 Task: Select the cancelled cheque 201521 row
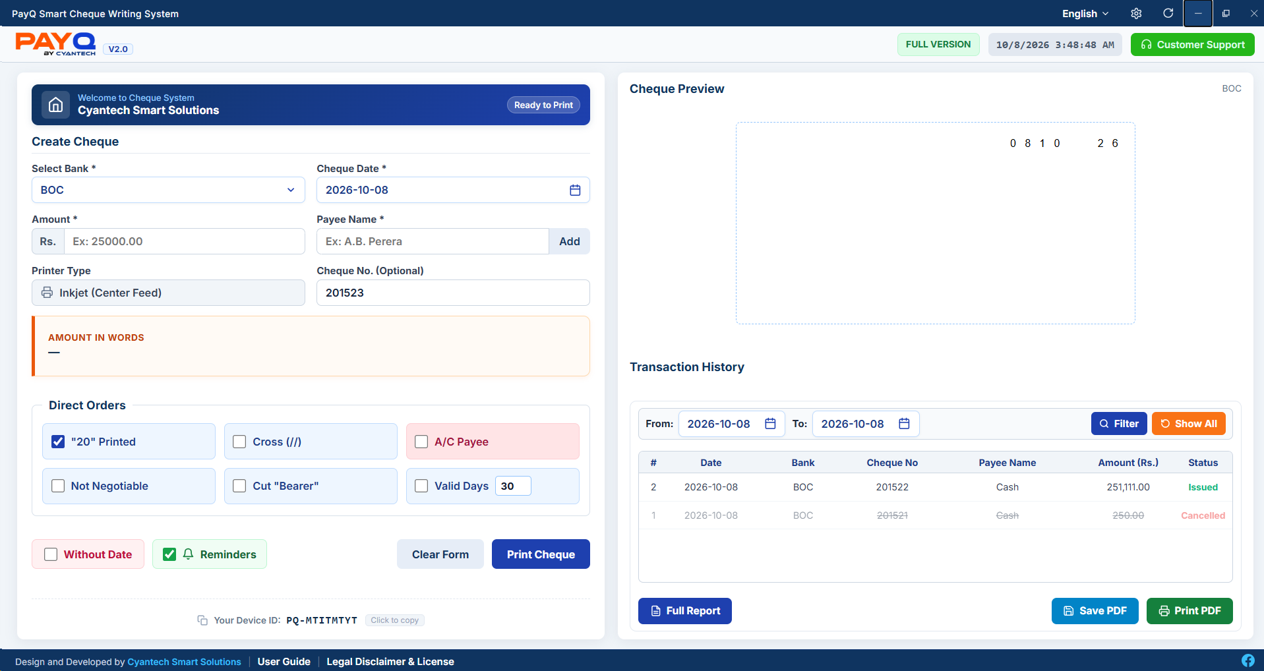935,515
